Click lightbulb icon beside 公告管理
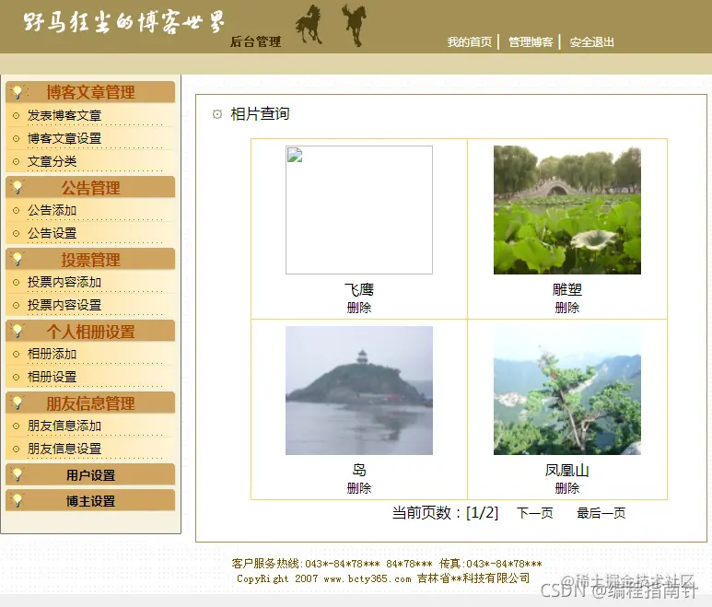The width and height of the screenshot is (712, 607). point(18,187)
